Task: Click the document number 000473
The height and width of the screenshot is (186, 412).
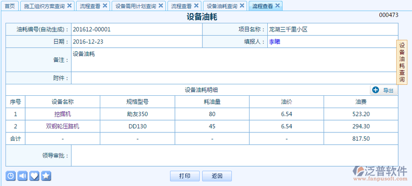Action: click(x=389, y=15)
